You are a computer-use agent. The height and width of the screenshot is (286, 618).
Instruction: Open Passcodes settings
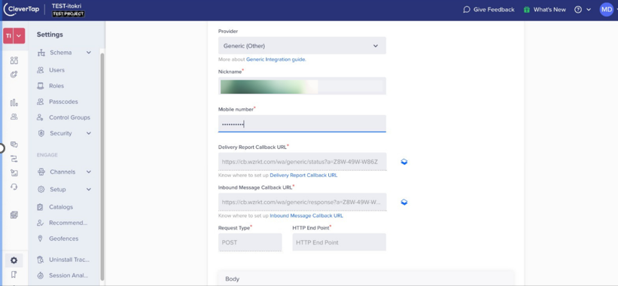click(64, 102)
